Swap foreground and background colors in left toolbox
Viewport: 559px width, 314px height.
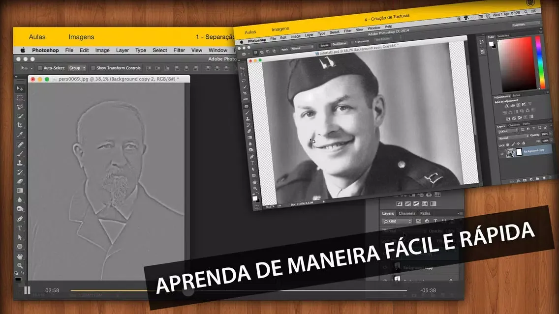[23, 273]
